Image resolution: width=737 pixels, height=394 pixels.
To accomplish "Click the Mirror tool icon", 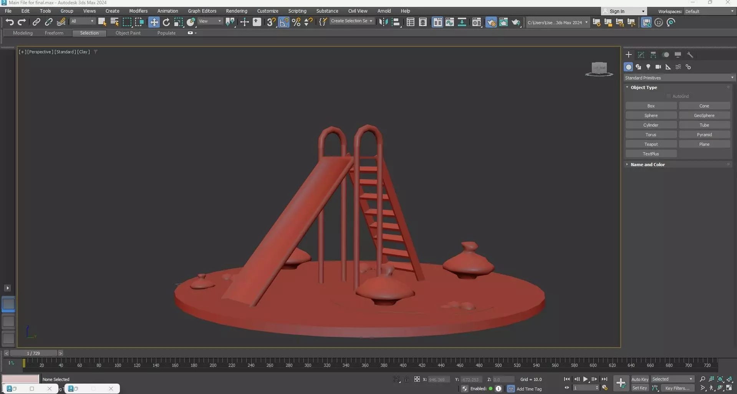I will coord(383,22).
